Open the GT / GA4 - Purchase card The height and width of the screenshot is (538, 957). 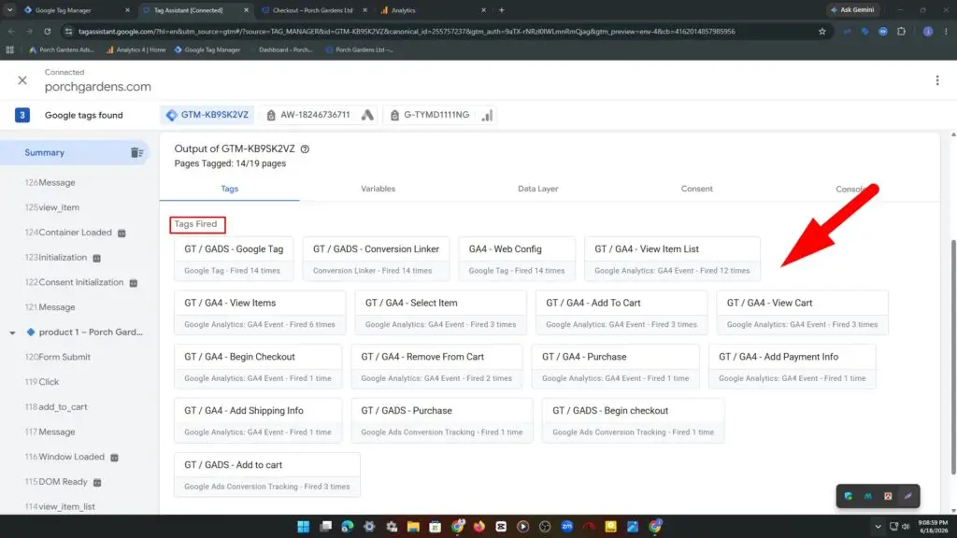tap(615, 366)
